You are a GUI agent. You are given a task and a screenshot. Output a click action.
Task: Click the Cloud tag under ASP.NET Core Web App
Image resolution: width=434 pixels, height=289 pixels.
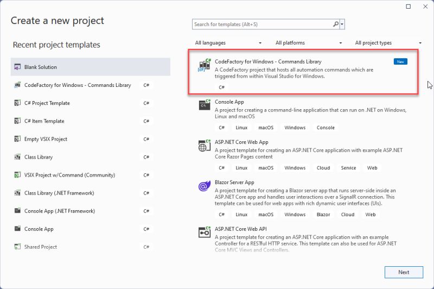[x=323, y=168]
